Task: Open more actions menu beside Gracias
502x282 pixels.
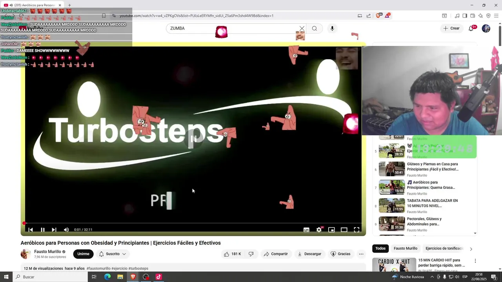Action: 361,254
